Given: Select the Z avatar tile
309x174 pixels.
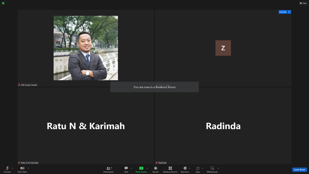Looking at the screenshot, I should pos(223,48).
